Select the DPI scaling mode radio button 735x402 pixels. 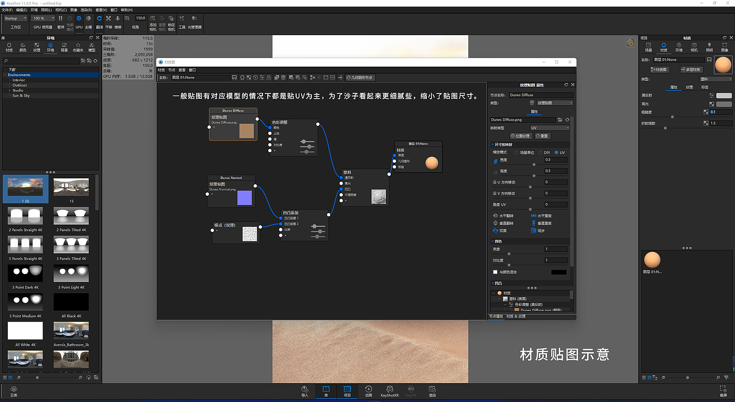click(x=540, y=153)
